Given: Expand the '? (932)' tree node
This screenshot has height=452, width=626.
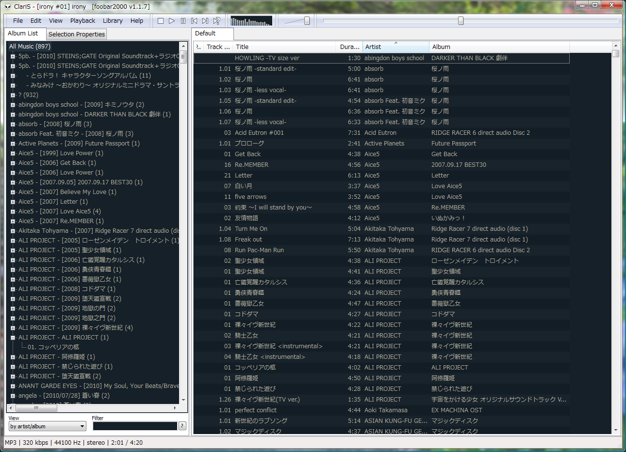Looking at the screenshot, I should tap(13, 95).
